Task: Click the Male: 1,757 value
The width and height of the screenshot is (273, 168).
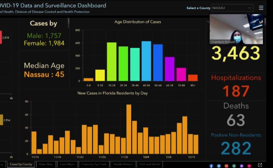Action: 44,36
